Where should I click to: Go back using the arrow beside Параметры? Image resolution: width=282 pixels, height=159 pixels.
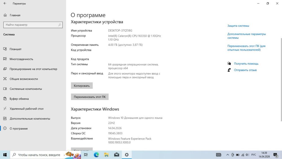(x=5, y=3)
